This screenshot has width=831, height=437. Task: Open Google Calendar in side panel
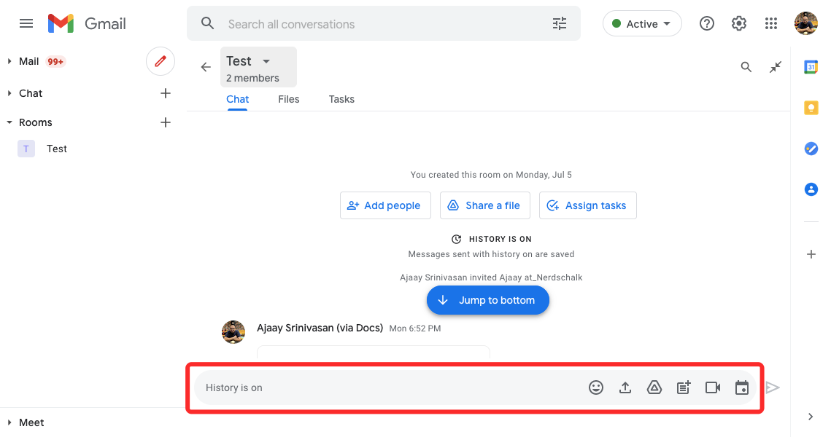(x=811, y=67)
